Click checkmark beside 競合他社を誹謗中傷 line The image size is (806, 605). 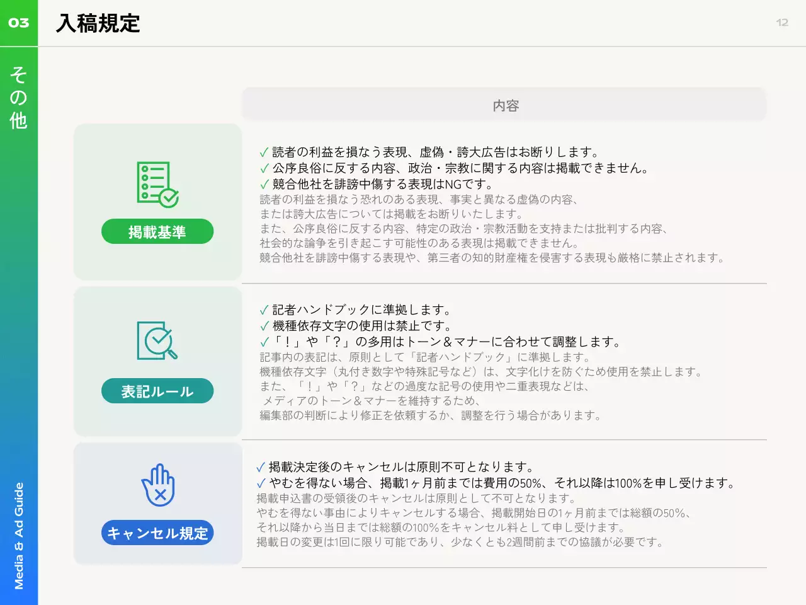[x=264, y=185]
